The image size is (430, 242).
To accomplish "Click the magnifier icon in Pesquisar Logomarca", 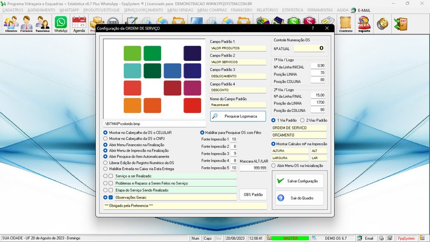I will (x=215, y=116).
